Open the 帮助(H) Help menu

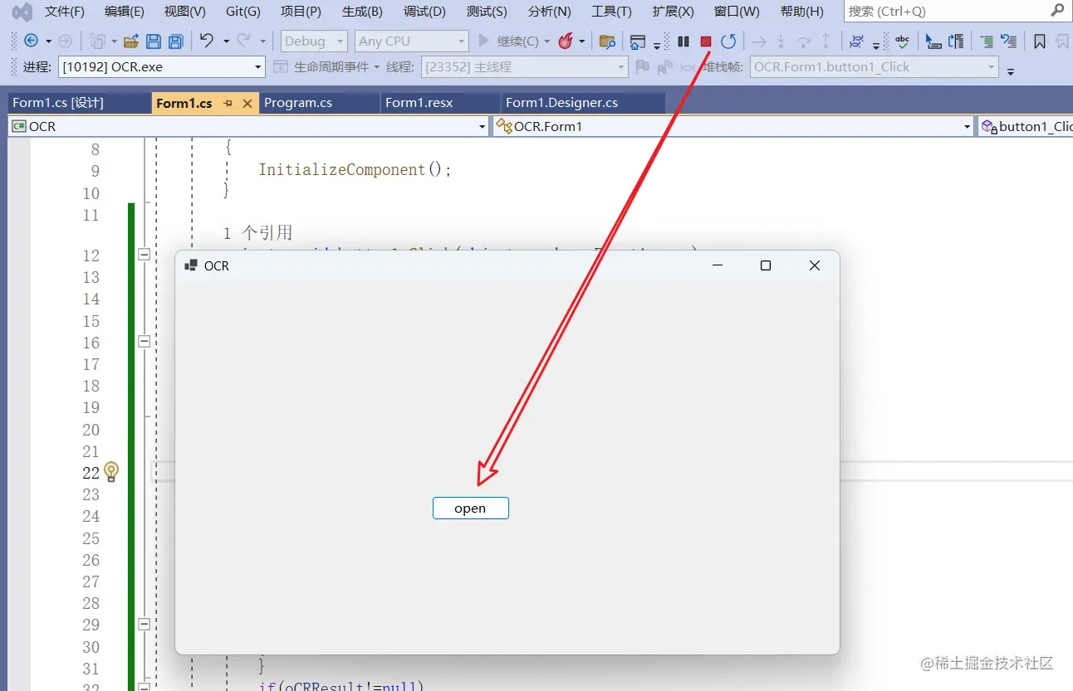coord(802,12)
